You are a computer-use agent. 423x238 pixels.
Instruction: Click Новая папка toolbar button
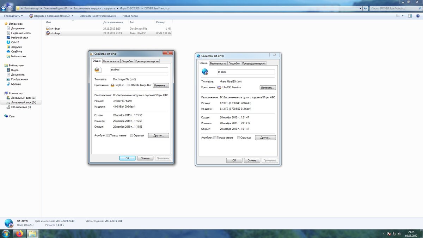coord(130,16)
